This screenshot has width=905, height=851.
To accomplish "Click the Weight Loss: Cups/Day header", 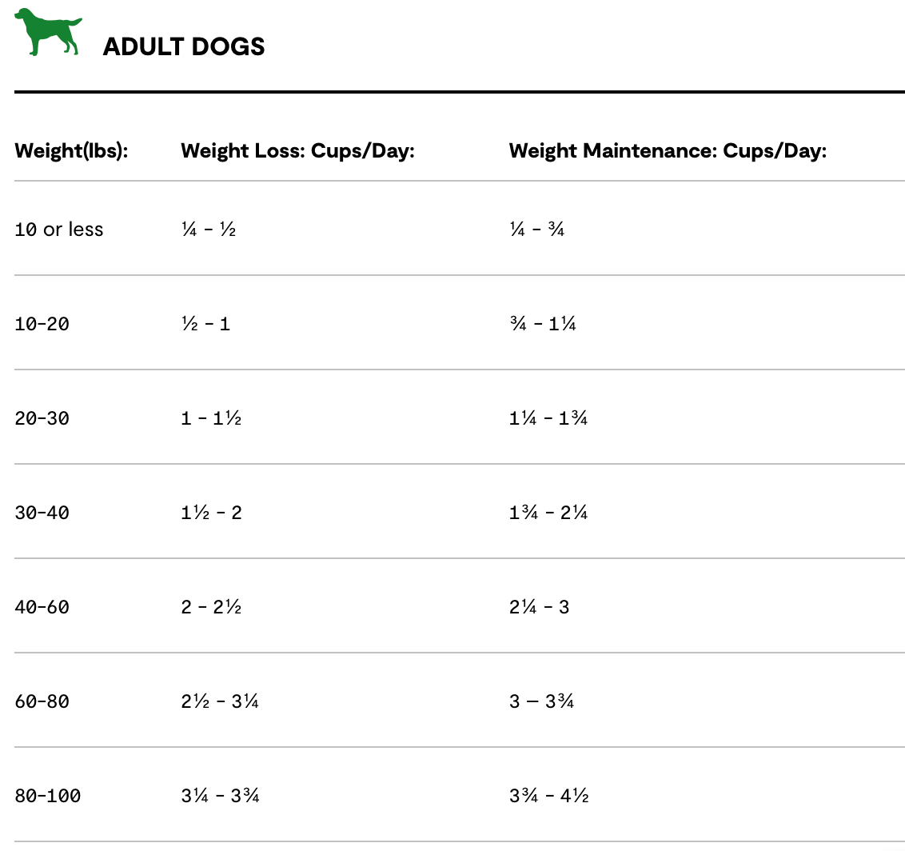I will [297, 150].
